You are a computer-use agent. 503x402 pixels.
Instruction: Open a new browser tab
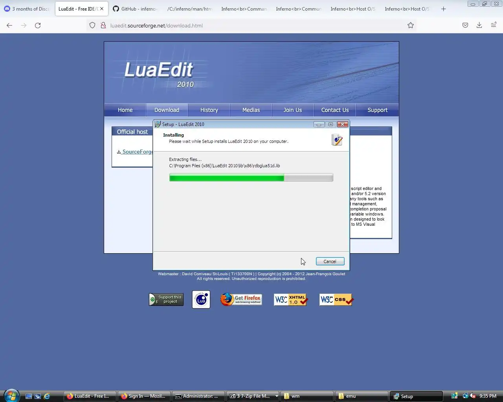444,9
